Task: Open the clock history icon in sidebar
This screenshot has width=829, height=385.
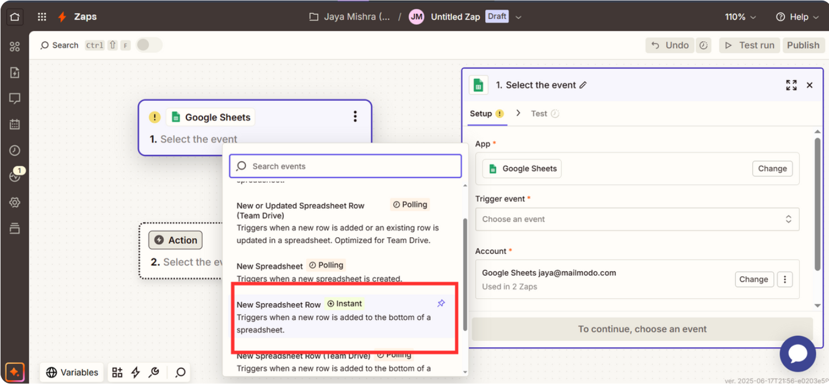Action: pos(15,150)
